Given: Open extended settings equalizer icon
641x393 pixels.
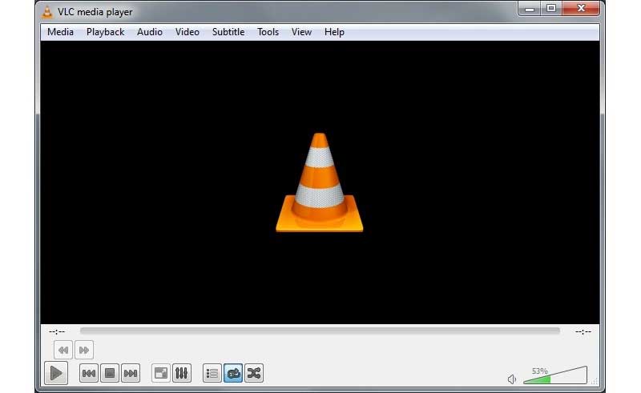Looking at the screenshot, I should click(x=182, y=373).
